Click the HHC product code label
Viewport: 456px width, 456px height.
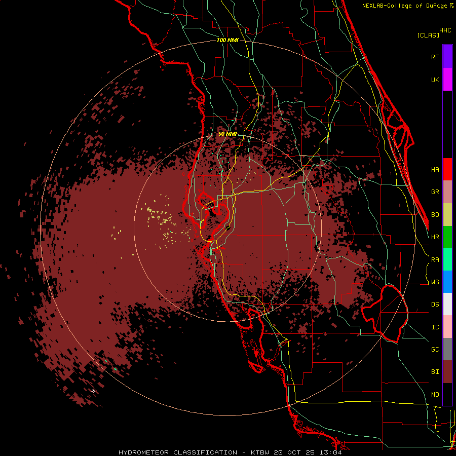(445, 30)
